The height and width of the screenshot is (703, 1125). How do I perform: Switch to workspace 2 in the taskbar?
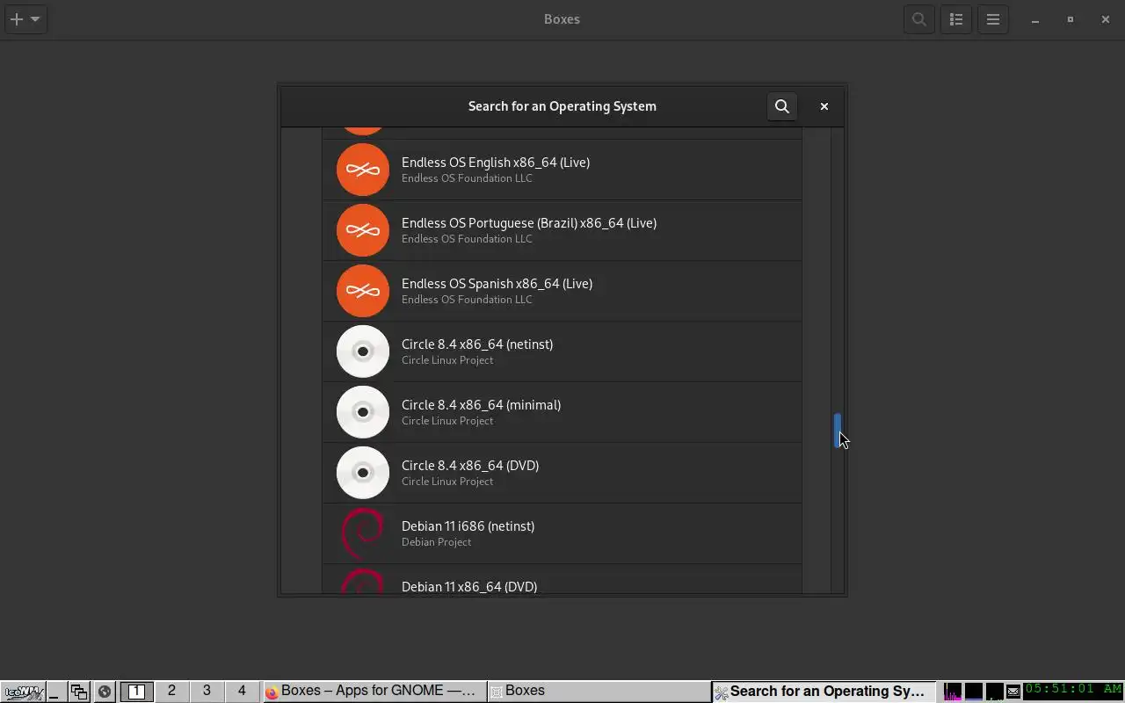171,692
